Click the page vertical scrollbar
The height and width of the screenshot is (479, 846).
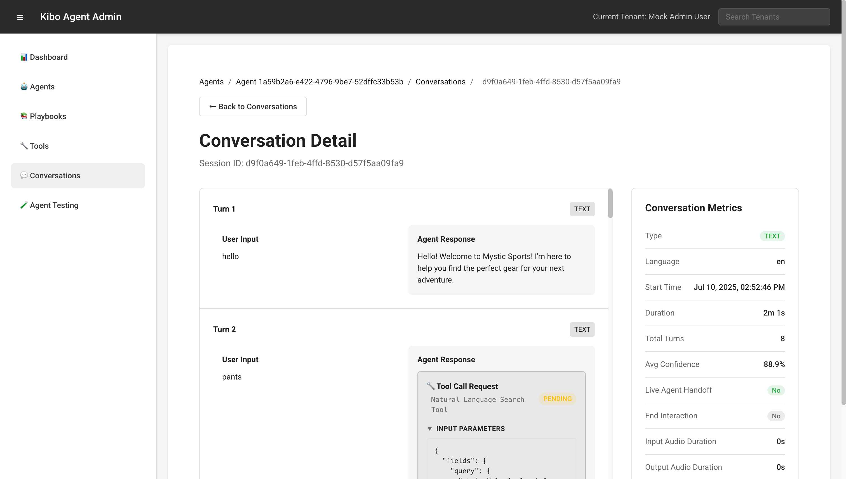[x=843, y=202]
